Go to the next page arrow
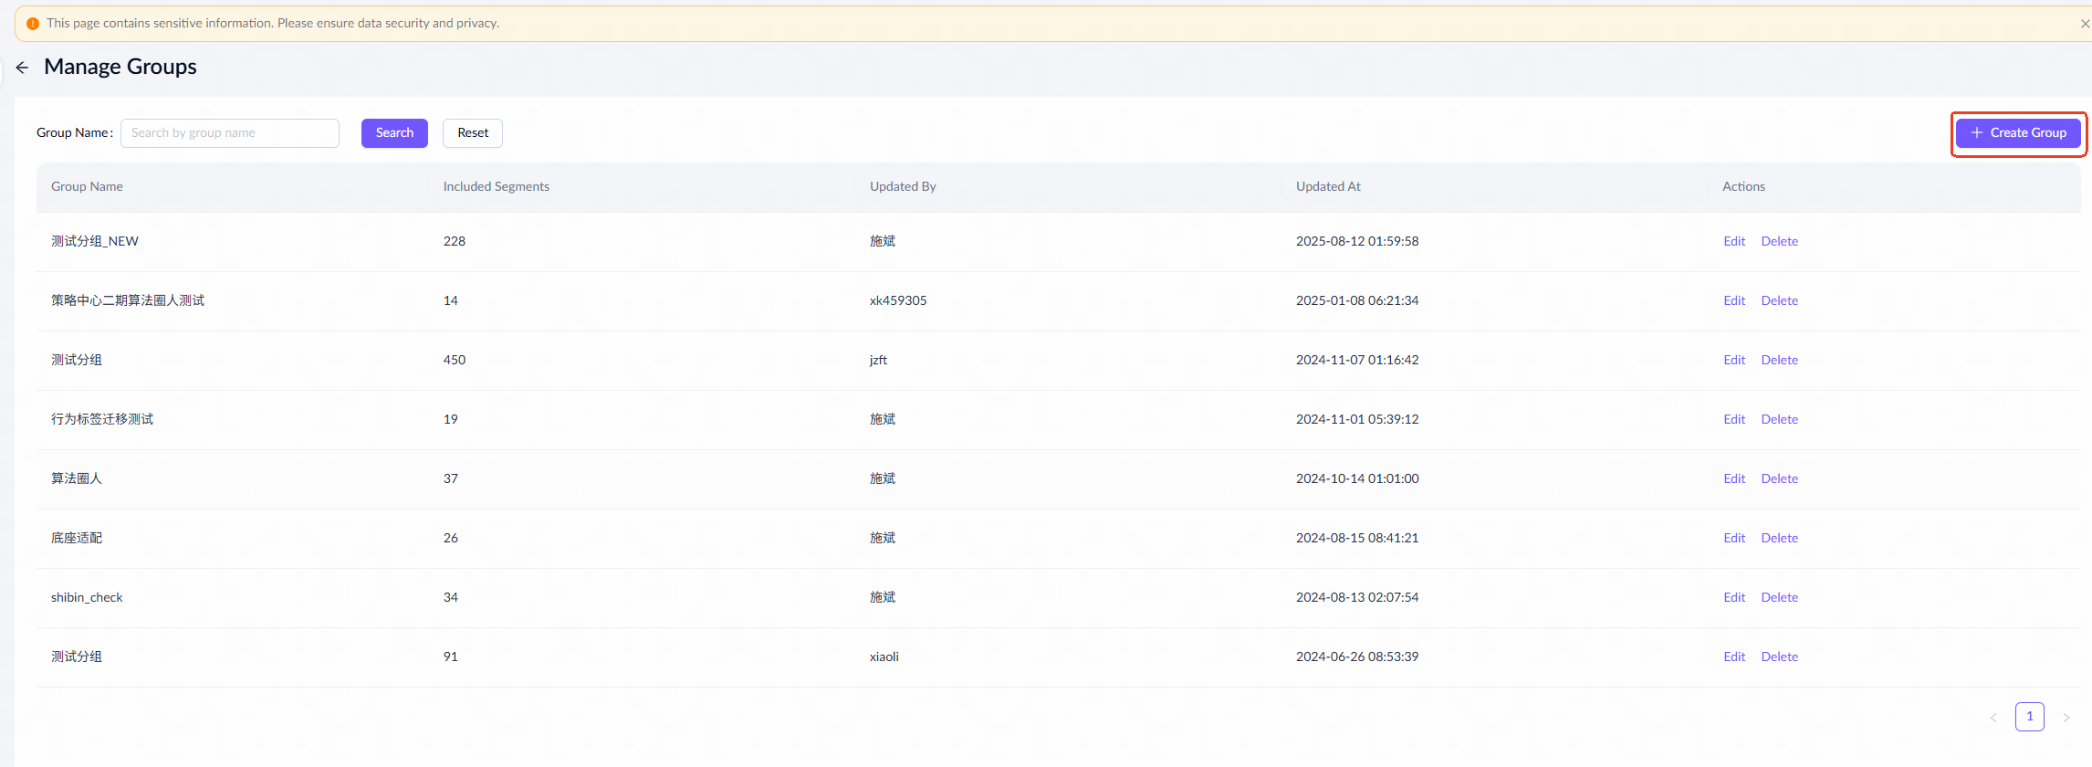Viewport: 2092px width, 767px height. click(2066, 718)
